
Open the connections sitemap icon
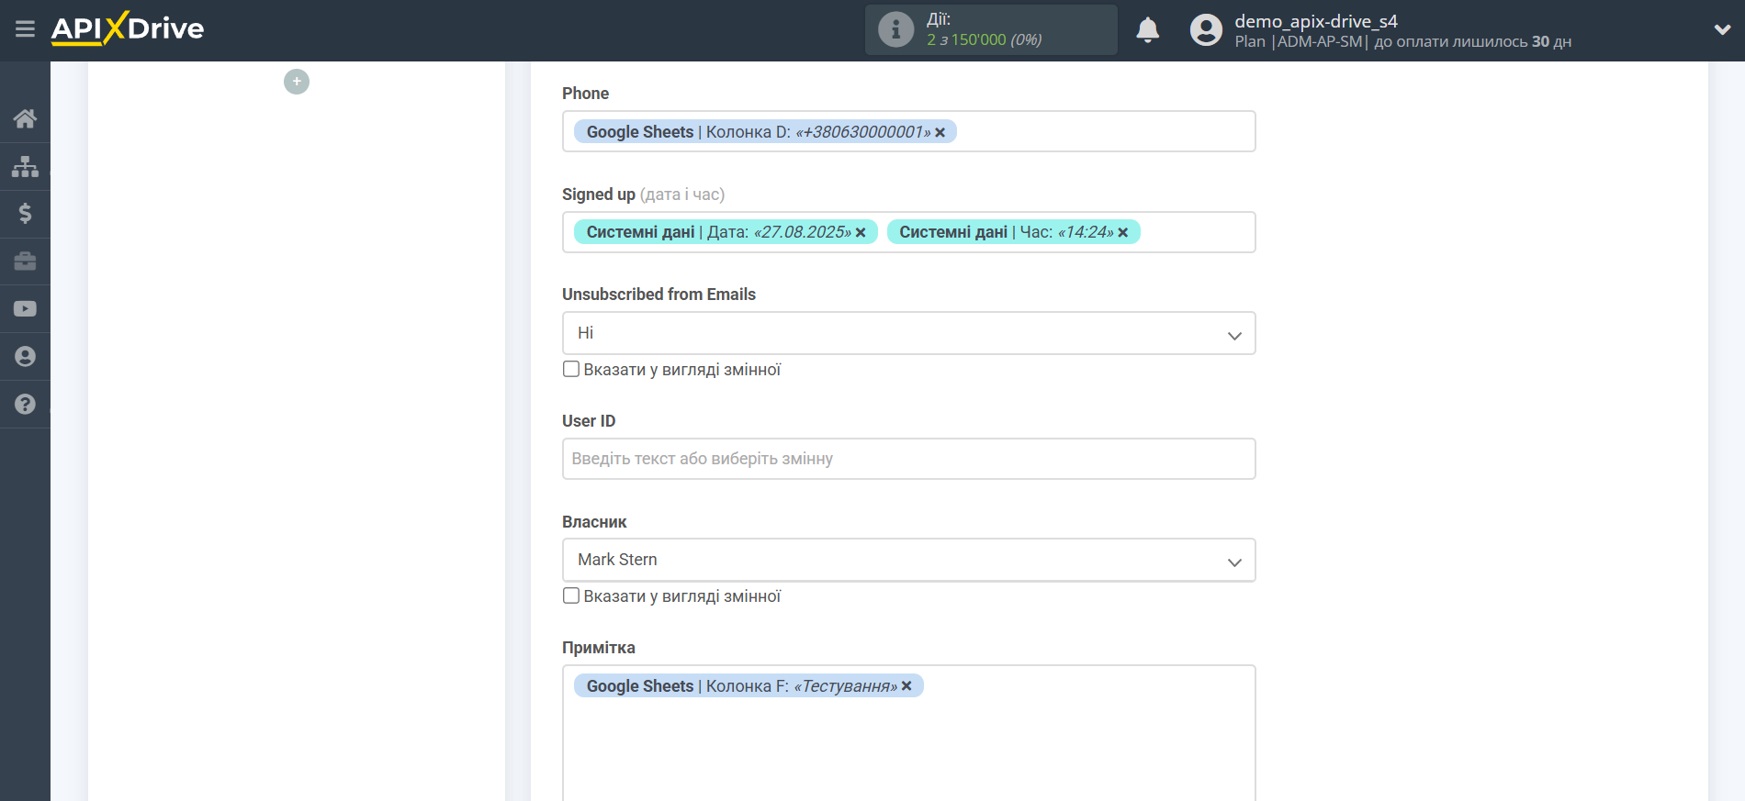pyautogui.click(x=25, y=166)
